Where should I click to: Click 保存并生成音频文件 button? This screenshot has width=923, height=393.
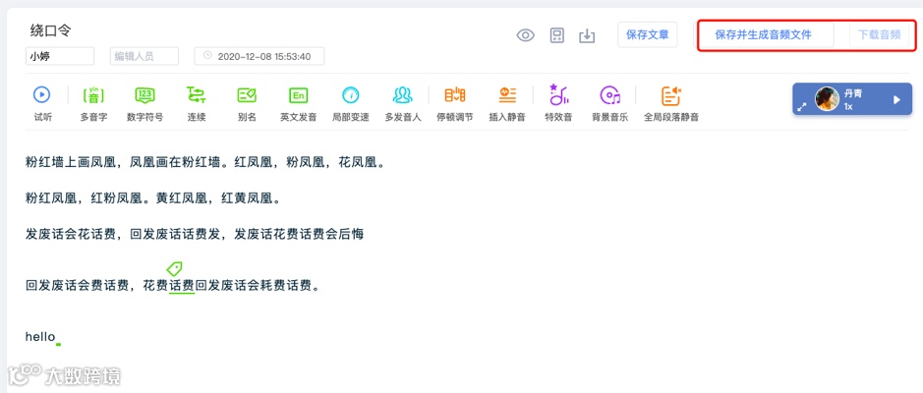click(764, 34)
